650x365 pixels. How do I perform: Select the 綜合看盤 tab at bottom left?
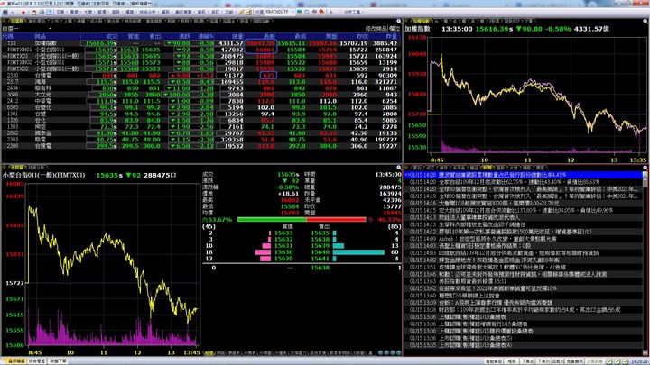(x=37, y=361)
